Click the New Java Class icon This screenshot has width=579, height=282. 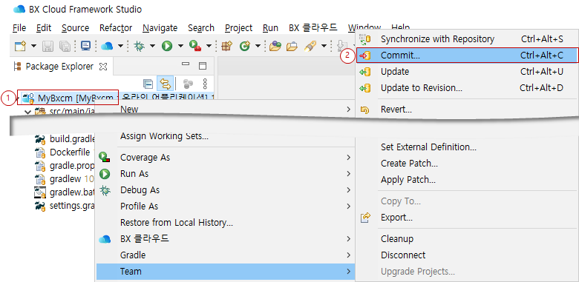click(244, 46)
